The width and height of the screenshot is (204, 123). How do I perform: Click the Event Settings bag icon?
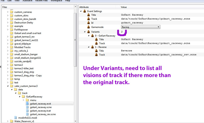coord(85,11)
